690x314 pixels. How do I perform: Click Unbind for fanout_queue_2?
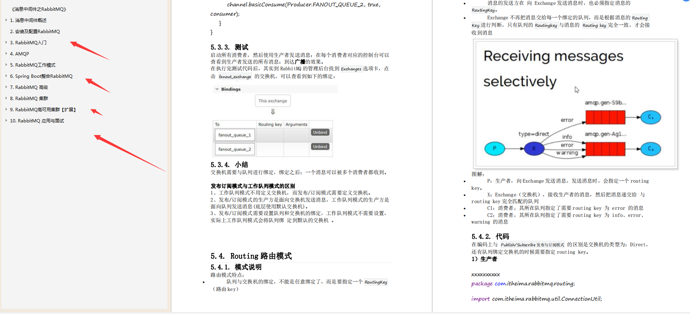pos(320,147)
